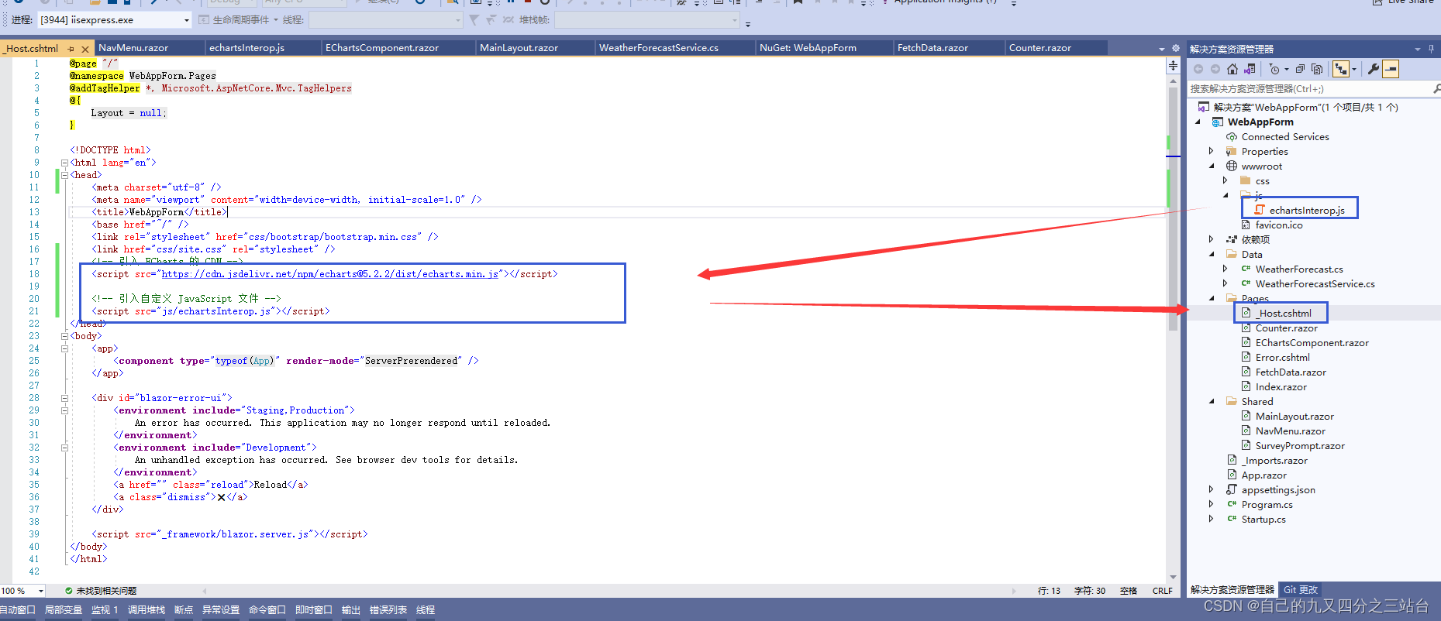The height and width of the screenshot is (621, 1441).
Task: Click the appsettings.json file icon
Action: (1232, 489)
